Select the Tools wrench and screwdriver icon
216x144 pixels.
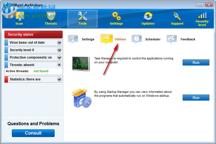click(82, 16)
